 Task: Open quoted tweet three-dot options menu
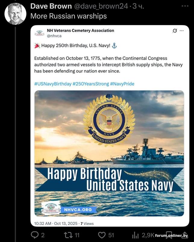coord(182,31)
